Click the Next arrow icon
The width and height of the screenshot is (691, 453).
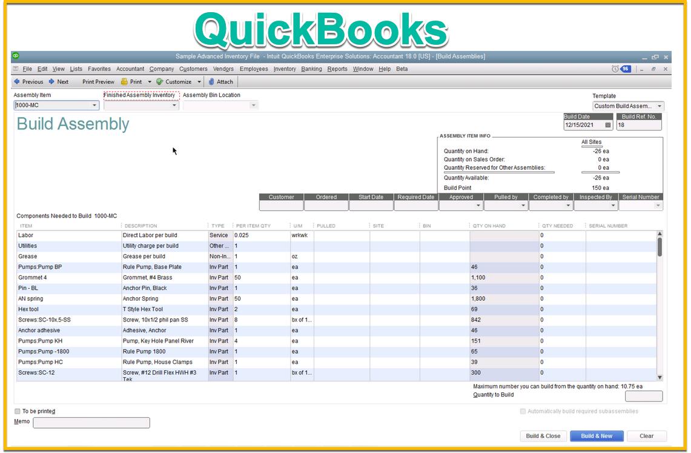[51, 82]
